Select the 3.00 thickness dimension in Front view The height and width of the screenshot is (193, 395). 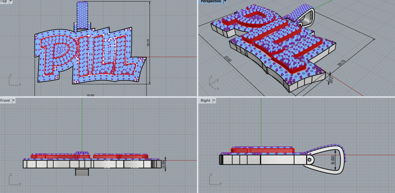point(163,163)
